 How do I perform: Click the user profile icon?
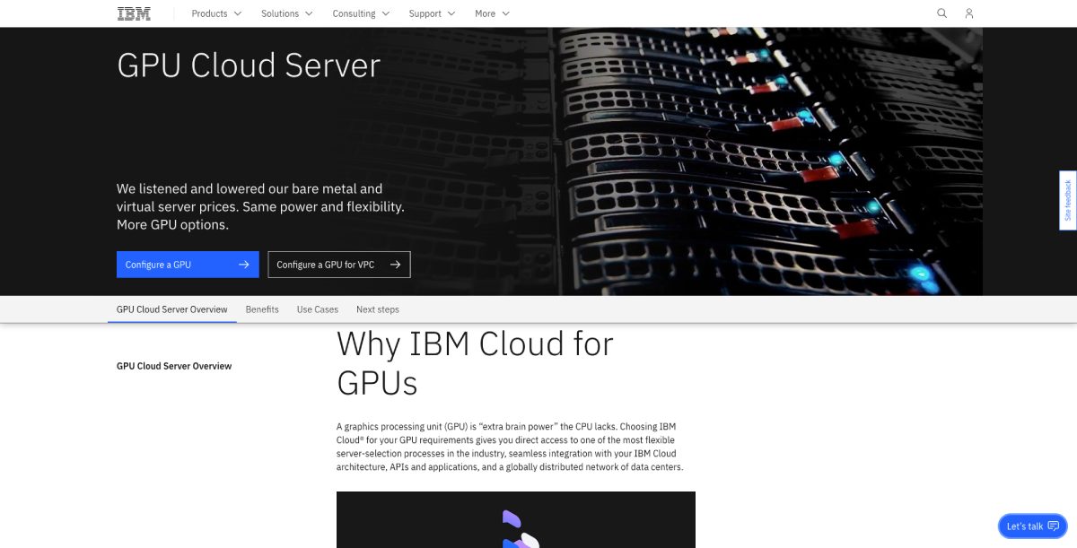pyautogui.click(x=968, y=13)
